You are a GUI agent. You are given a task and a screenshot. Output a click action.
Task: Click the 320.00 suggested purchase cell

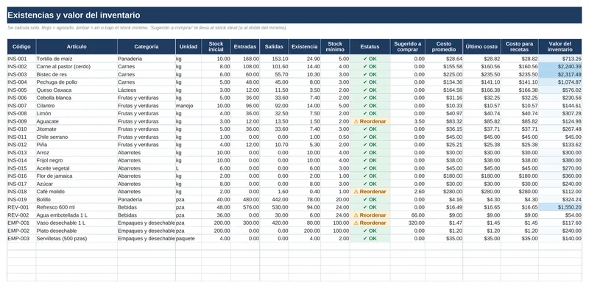(x=408, y=223)
